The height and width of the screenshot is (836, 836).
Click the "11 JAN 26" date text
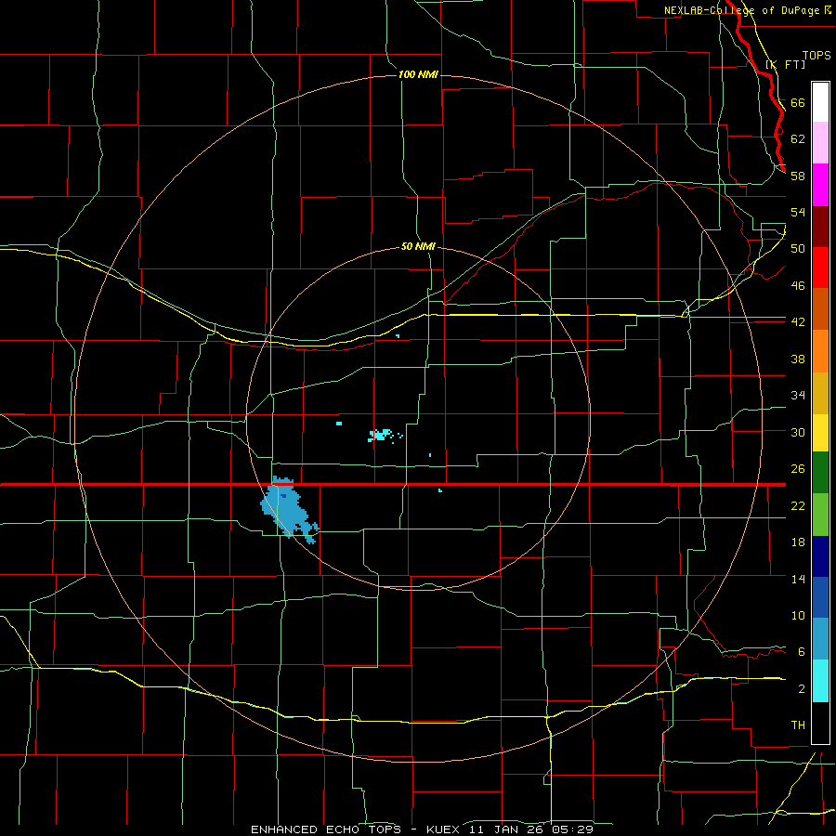[x=508, y=829]
